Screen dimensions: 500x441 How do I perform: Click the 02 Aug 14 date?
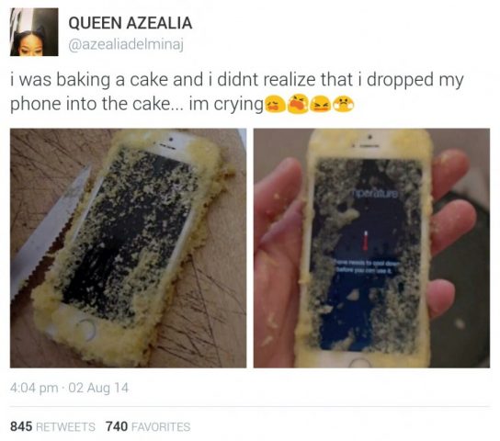click(98, 388)
